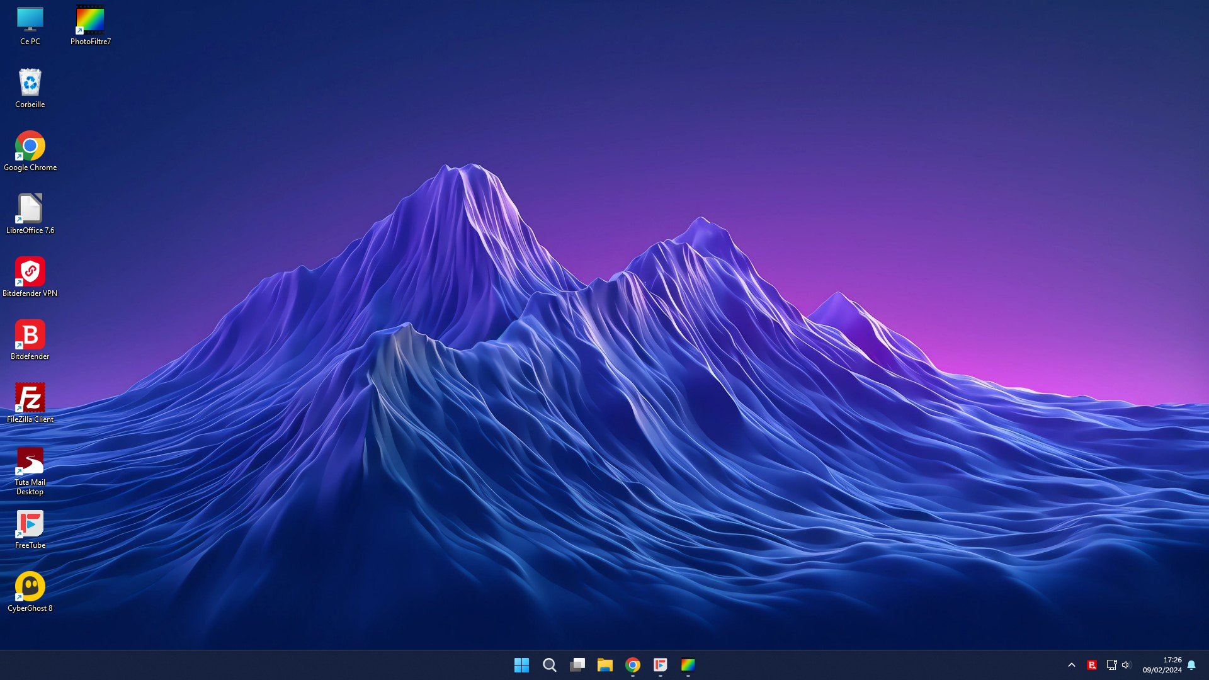Open File Explorer from the taskbar
Screen dimensions: 1209x680
coord(604,665)
